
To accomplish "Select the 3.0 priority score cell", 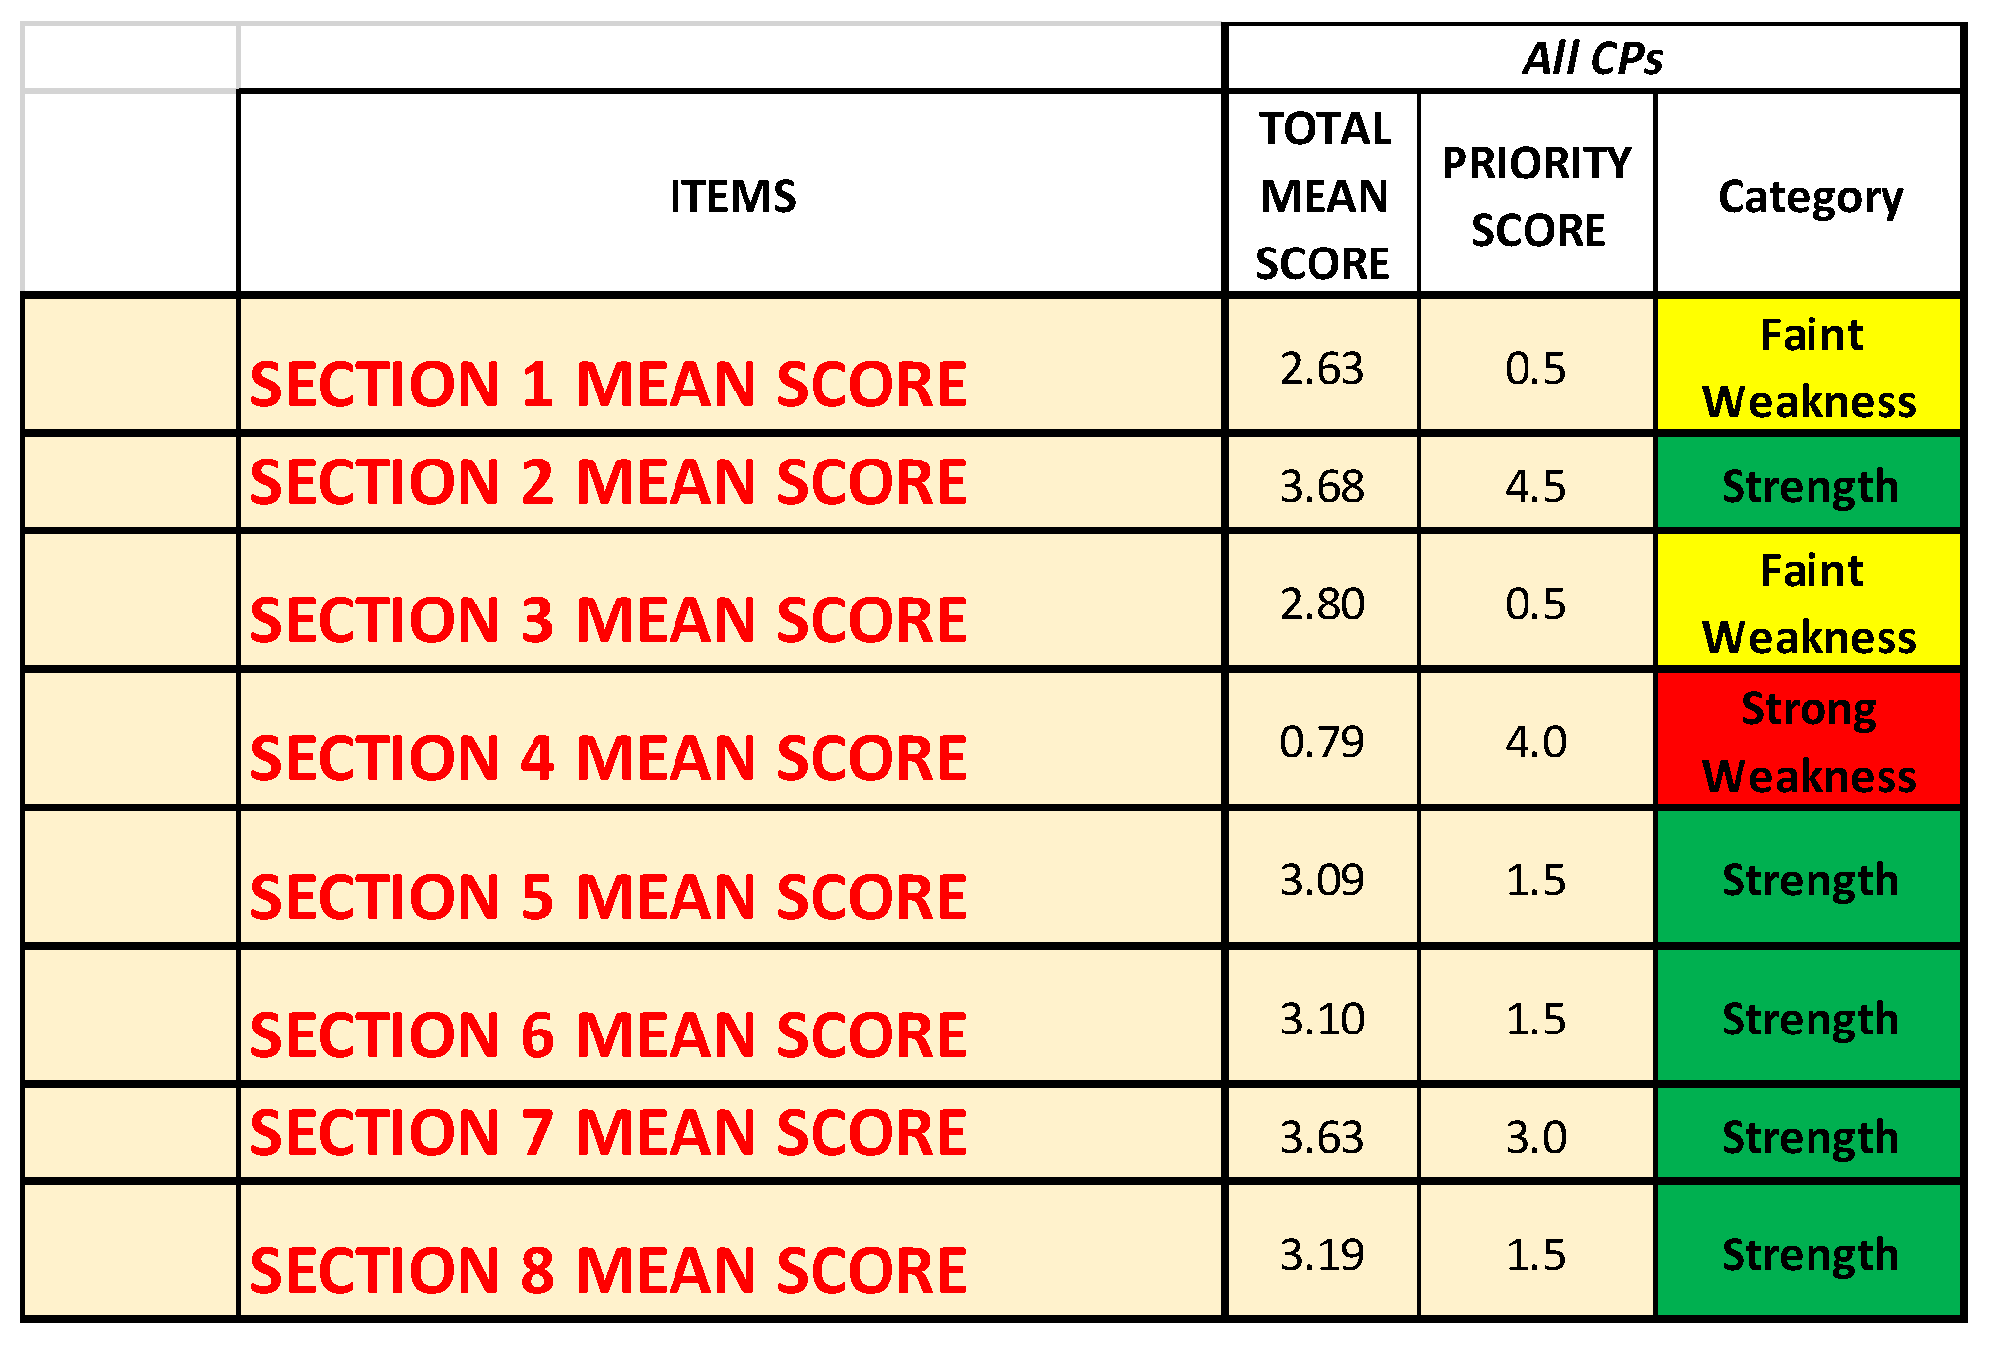I will point(1535,1137).
